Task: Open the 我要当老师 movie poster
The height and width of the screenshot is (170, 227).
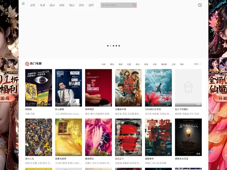Action: (x=68, y=137)
